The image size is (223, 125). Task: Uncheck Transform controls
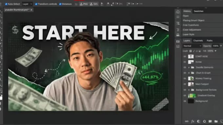(x=36, y=4)
